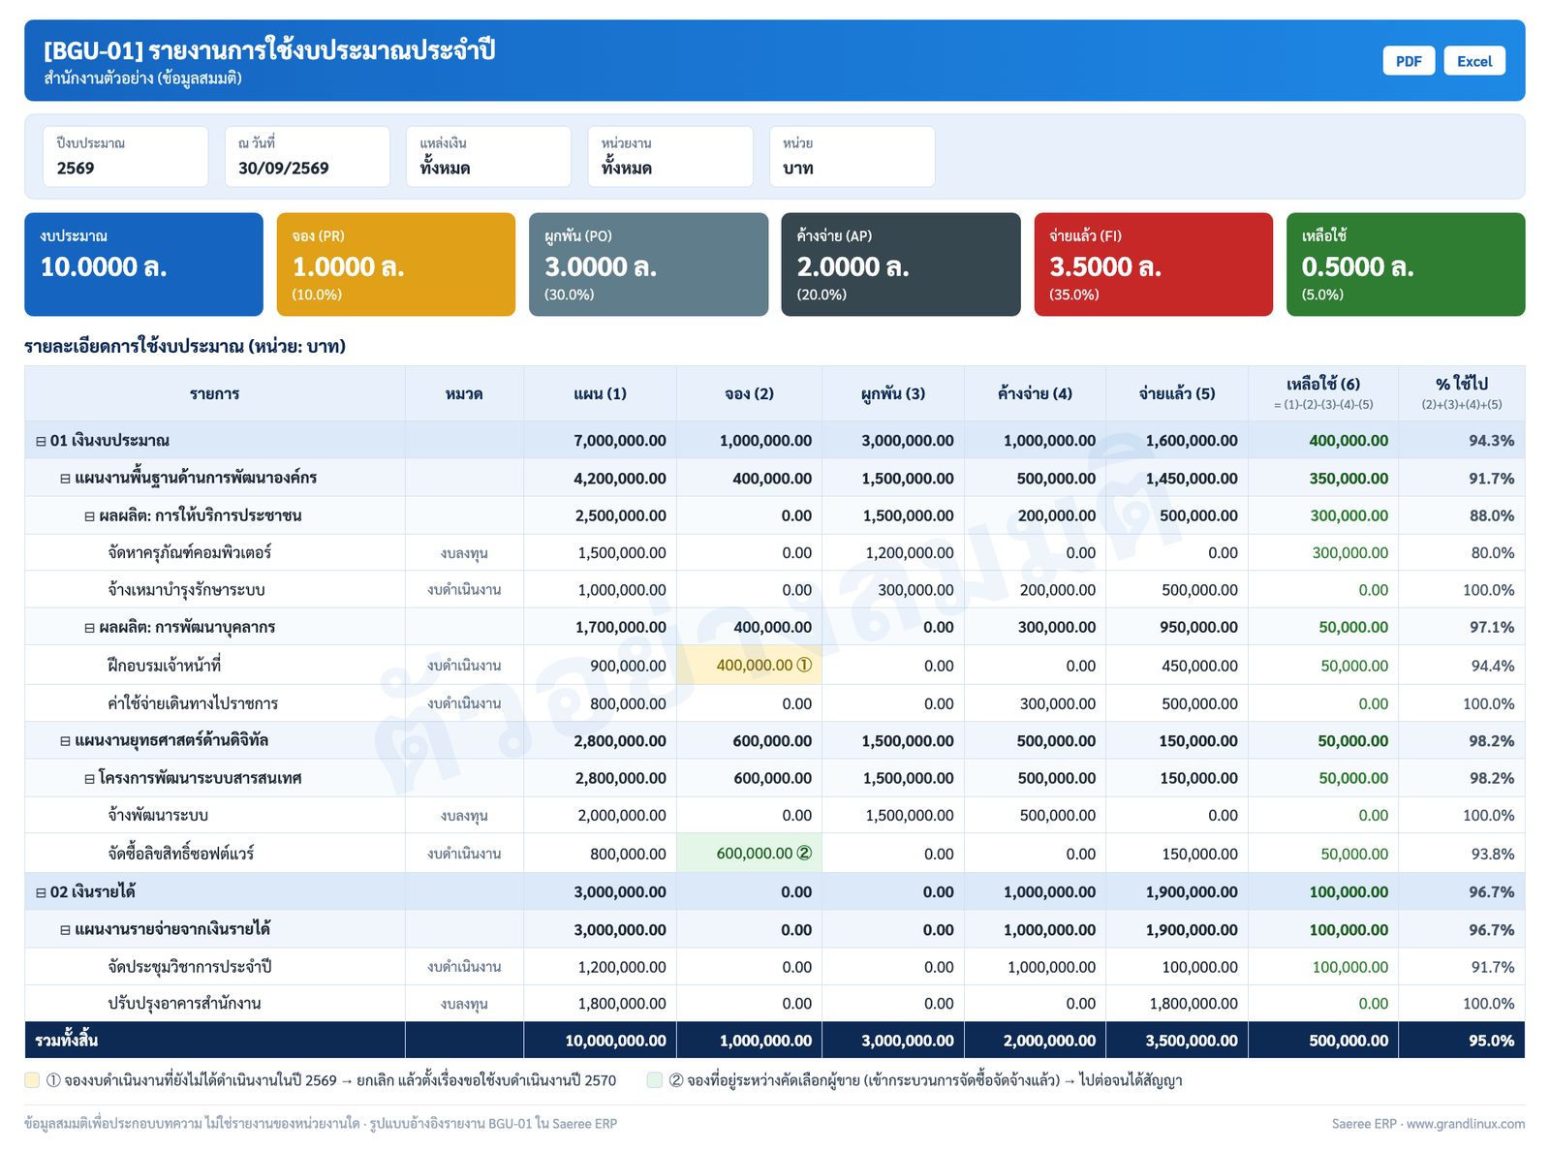Select the จัดซื้อลิขสิทธิ์ซอฟต์แวร์ row label
This screenshot has height=1152, width=1550.
pos(180,854)
